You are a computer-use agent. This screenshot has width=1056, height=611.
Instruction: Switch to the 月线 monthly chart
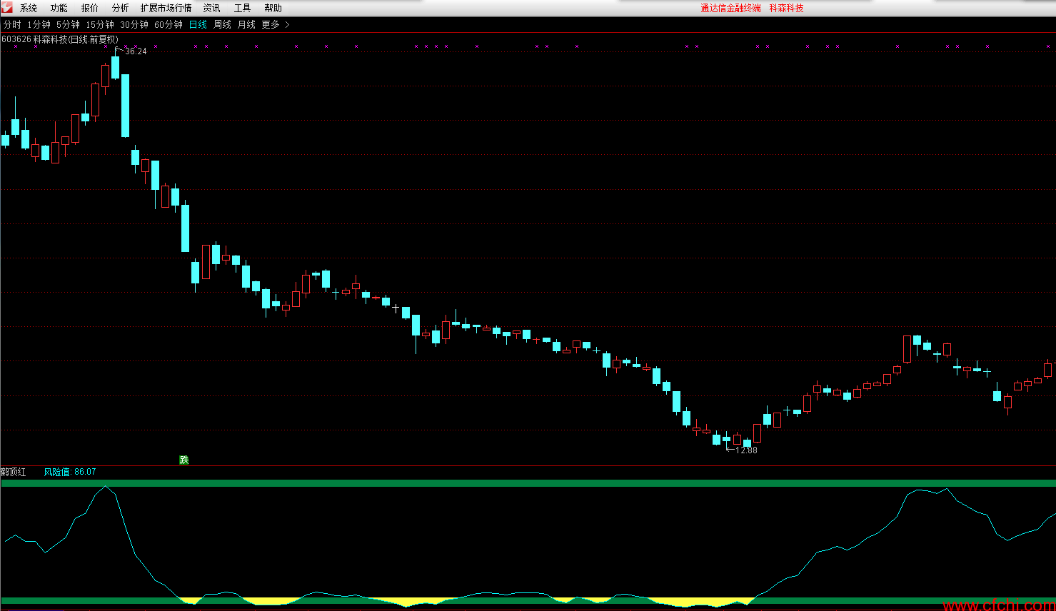tap(246, 24)
